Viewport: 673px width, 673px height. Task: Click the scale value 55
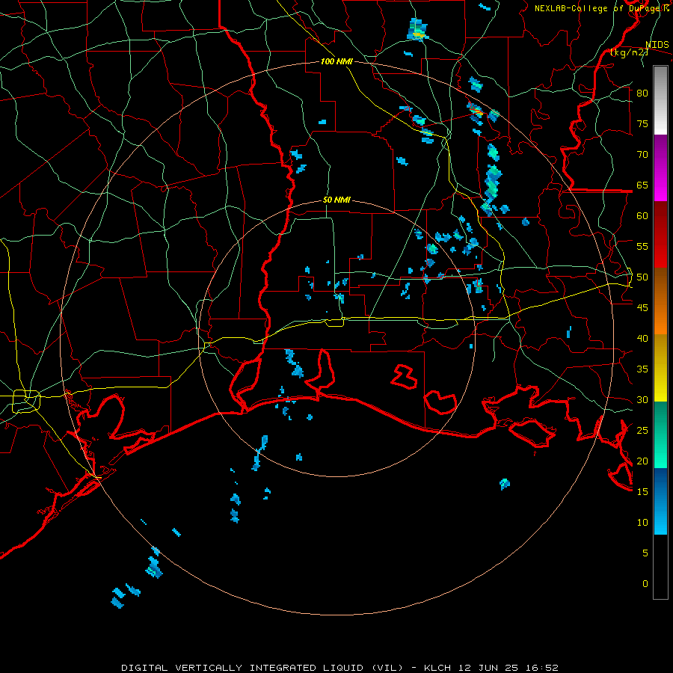[x=642, y=246]
